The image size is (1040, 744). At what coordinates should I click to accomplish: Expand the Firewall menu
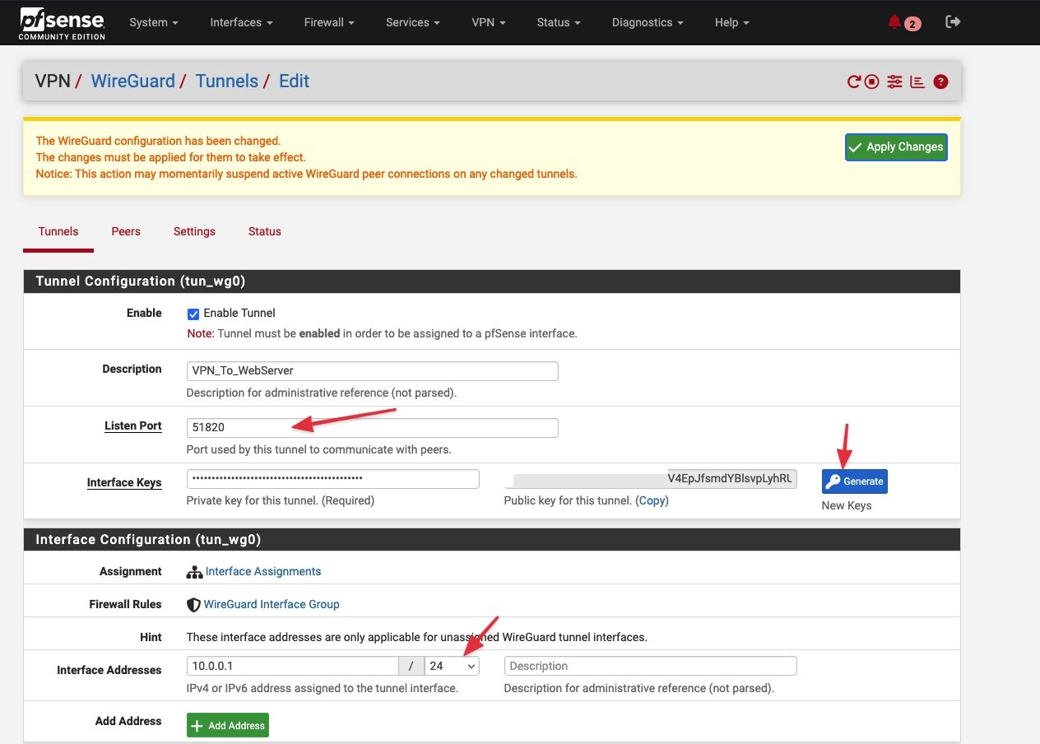(x=329, y=22)
